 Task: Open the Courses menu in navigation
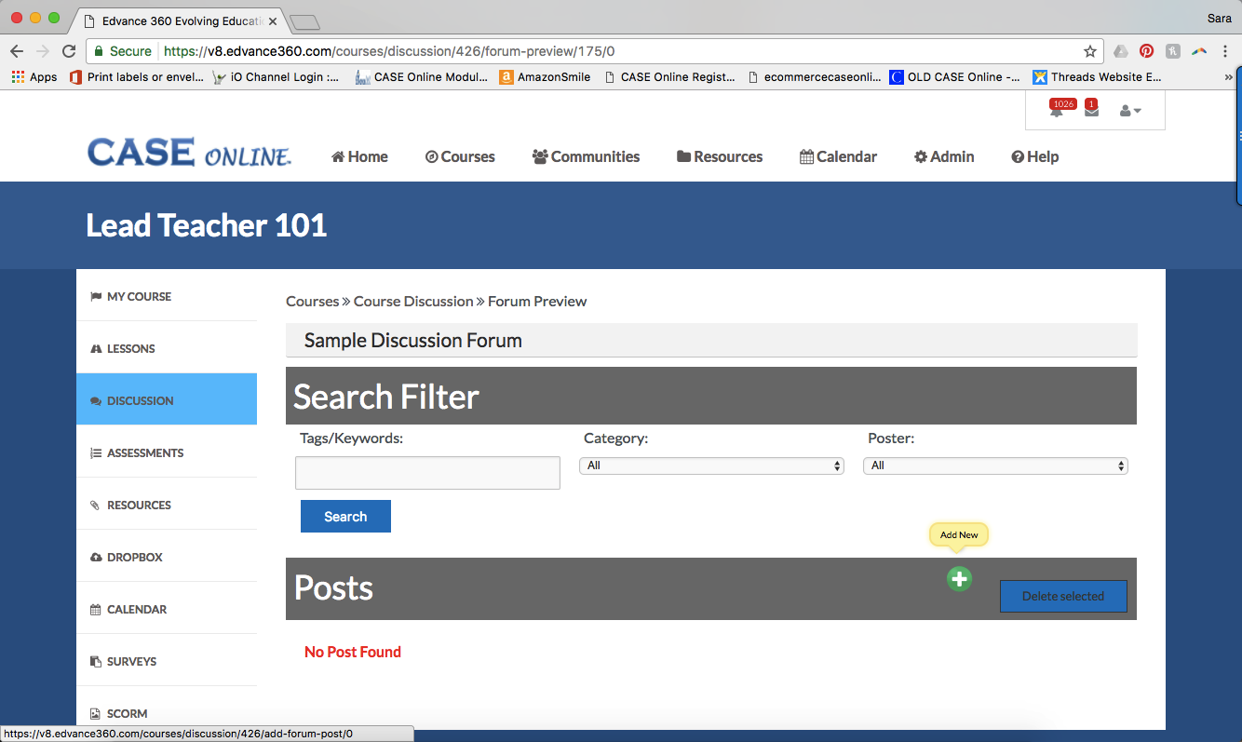[x=460, y=156]
